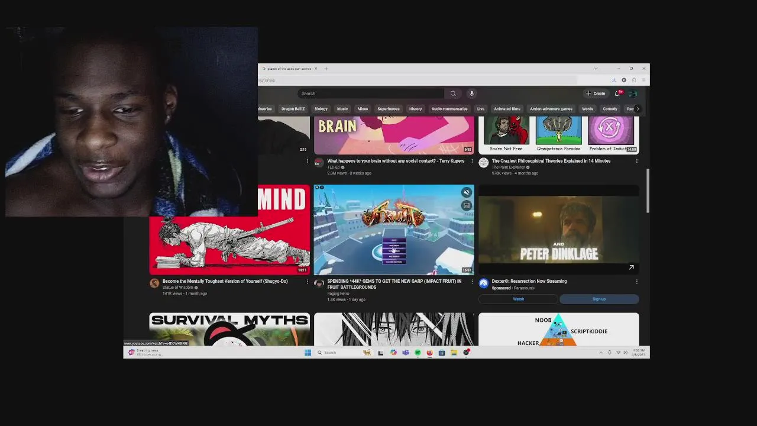Open the NOOB HACKER pyramid thumbnail
757x426 pixels.
558,330
